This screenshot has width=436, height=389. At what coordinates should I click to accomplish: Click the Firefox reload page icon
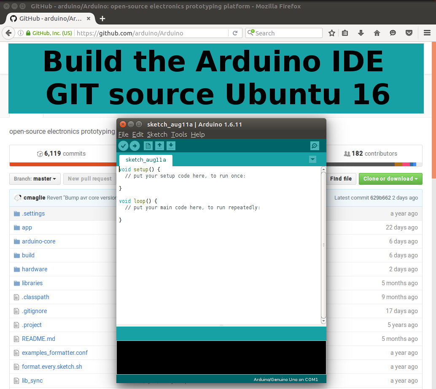(x=235, y=33)
